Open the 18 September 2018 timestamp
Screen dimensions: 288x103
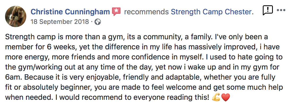click(60, 22)
